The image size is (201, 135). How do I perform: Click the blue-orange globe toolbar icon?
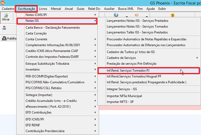coord(116,15)
